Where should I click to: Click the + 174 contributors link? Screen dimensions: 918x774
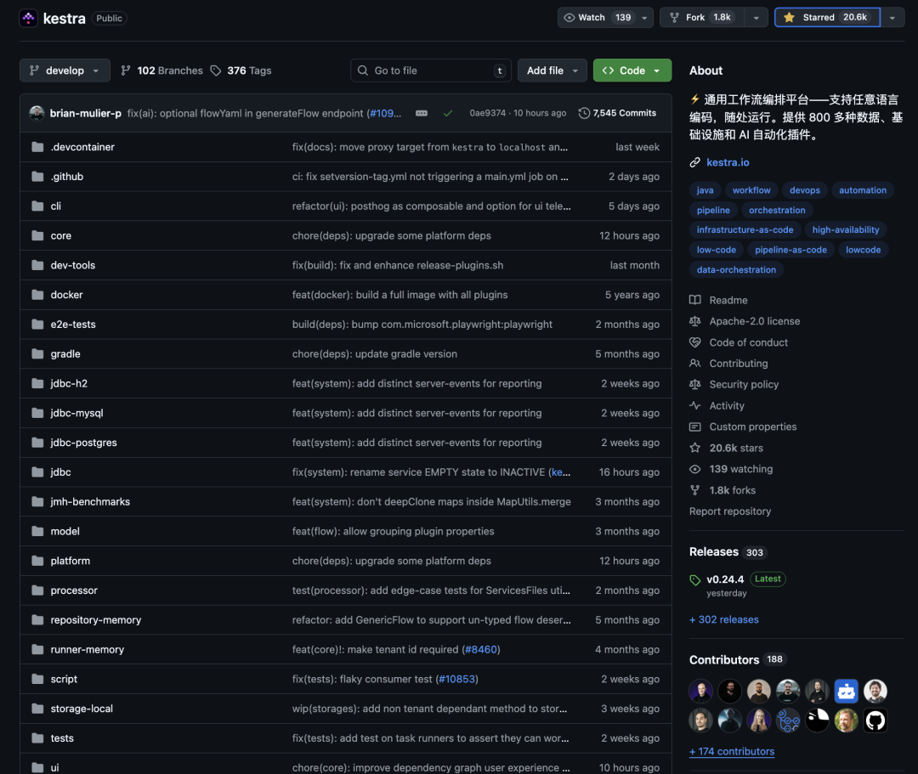pyautogui.click(x=732, y=752)
